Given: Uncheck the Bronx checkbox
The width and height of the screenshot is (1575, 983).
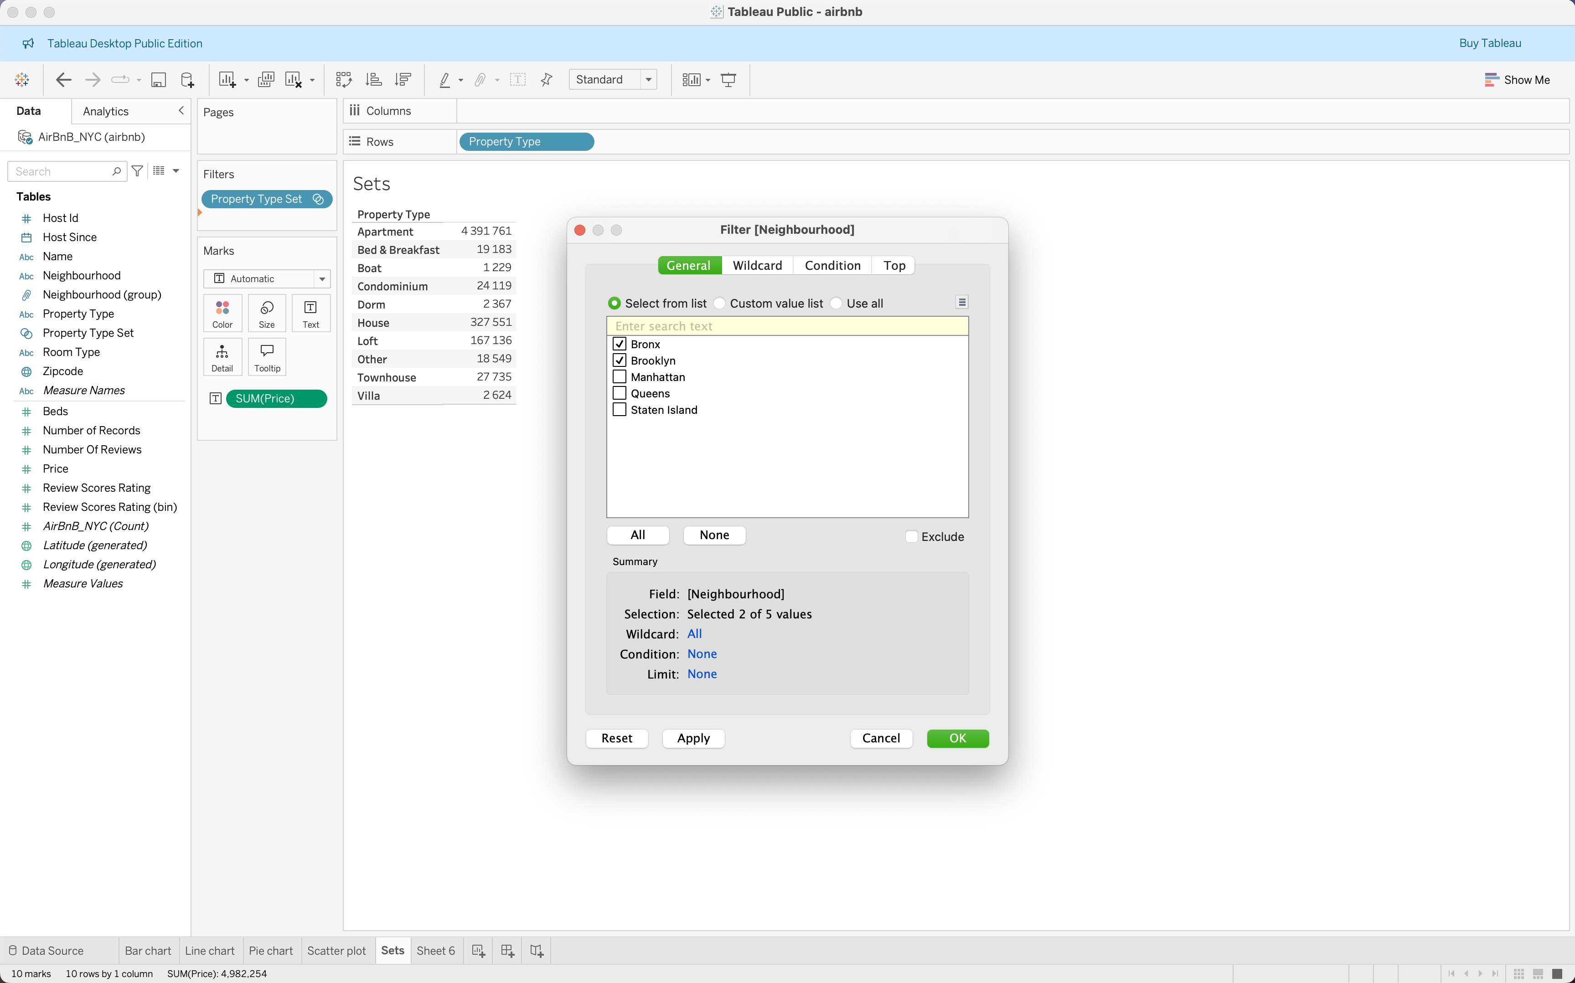Looking at the screenshot, I should (x=620, y=344).
